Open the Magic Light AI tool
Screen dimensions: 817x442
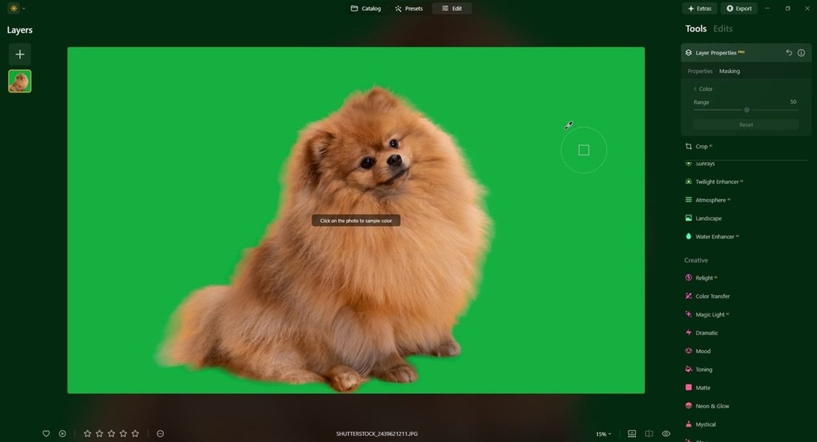(710, 314)
